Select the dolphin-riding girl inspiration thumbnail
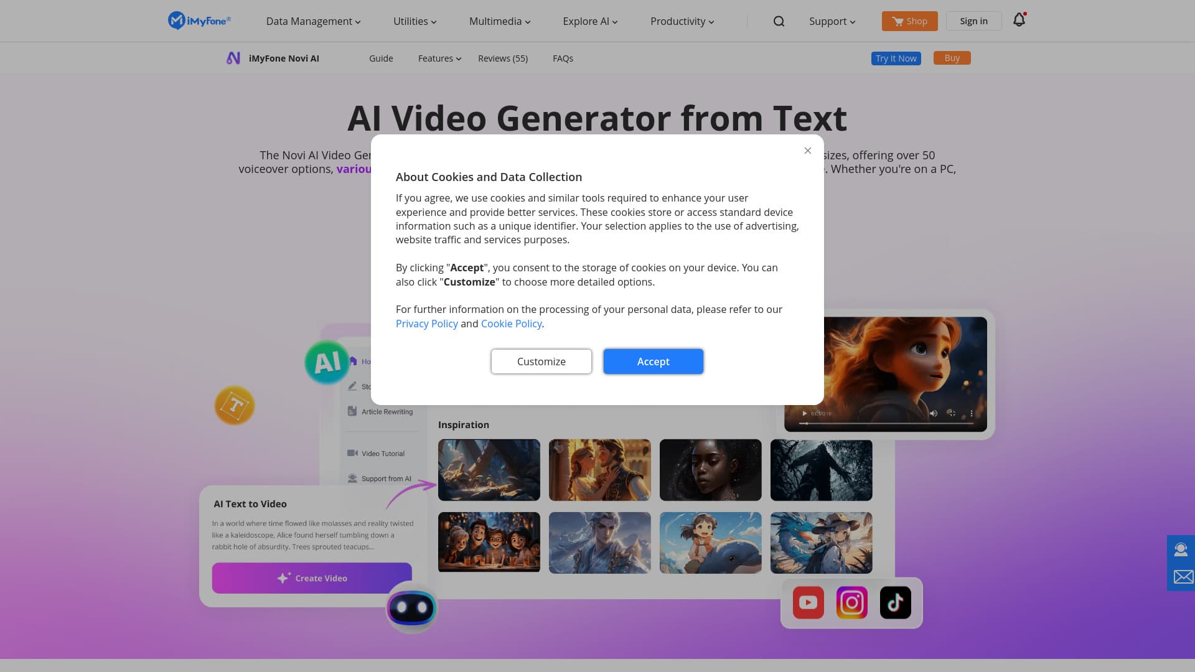The width and height of the screenshot is (1195, 672). 710,542
